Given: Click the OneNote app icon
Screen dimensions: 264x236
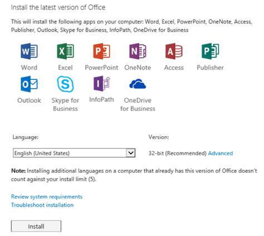Looking at the screenshot, I should 138,51.
